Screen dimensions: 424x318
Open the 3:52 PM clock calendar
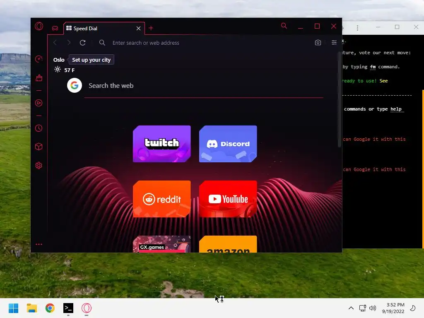[393, 308]
